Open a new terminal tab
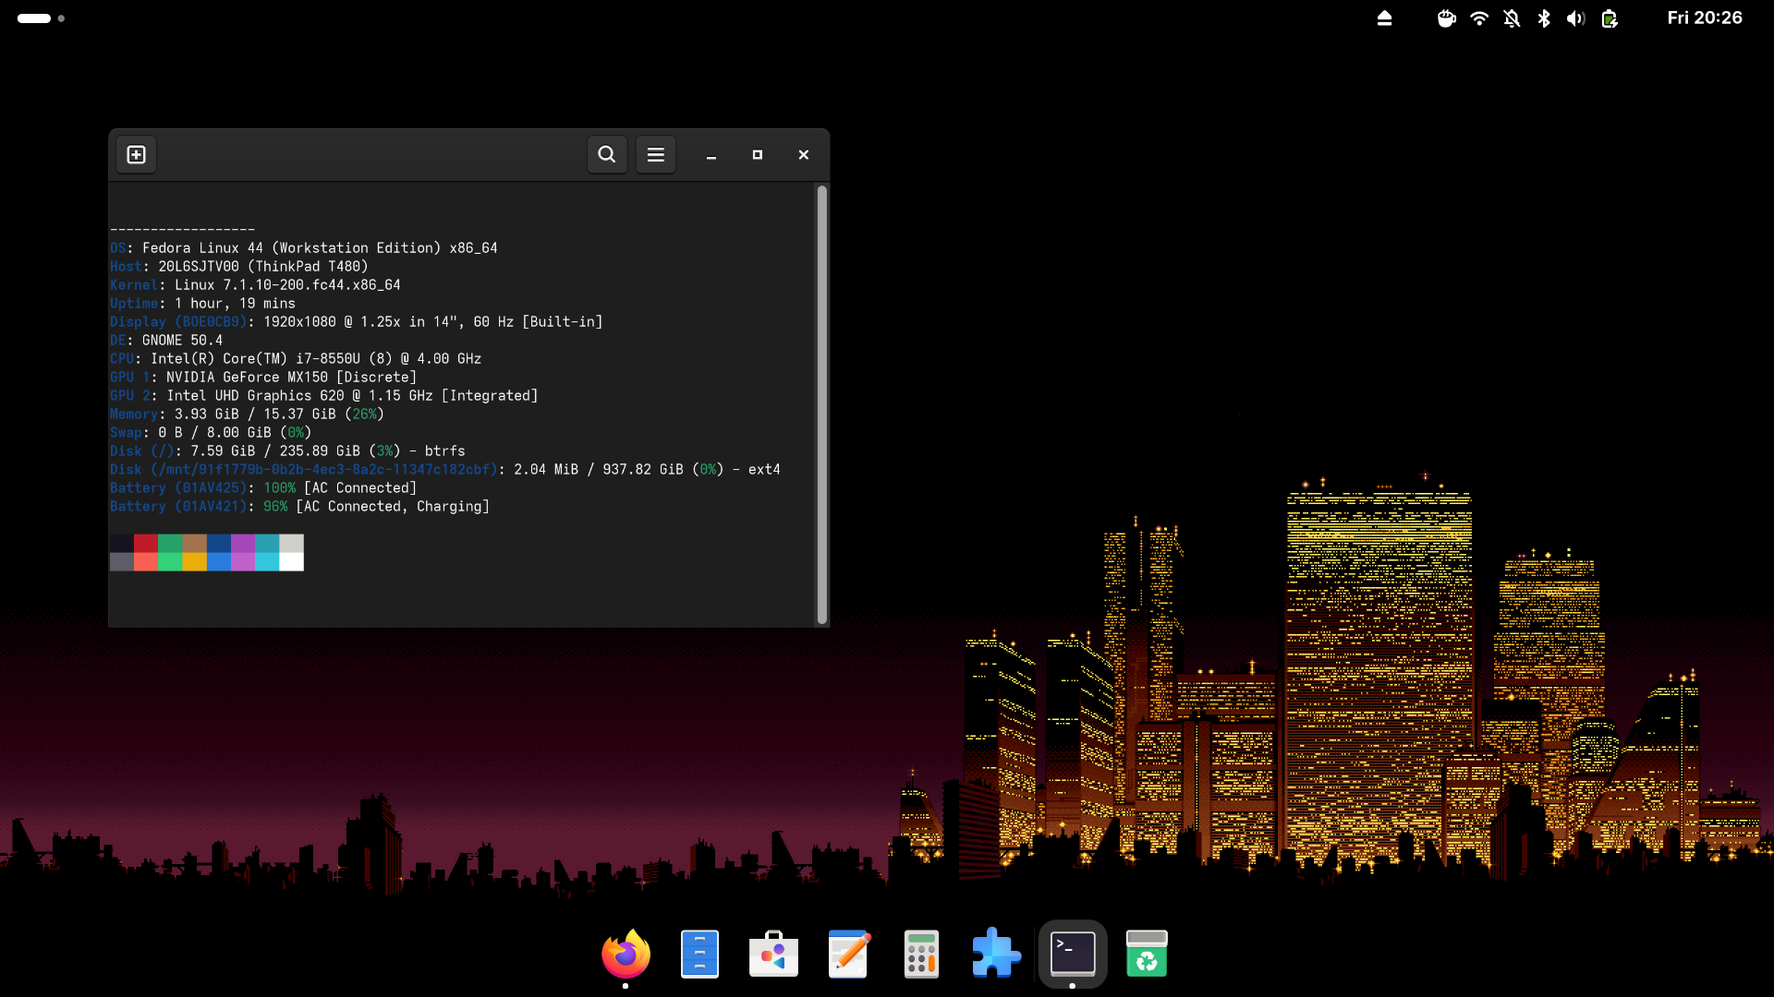The image size is (1774, 997). click(x=136, y=154)
